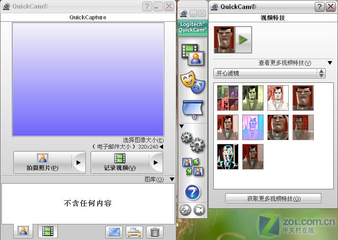Click the QuickCapture camera preview area

(x=88, y=80)
